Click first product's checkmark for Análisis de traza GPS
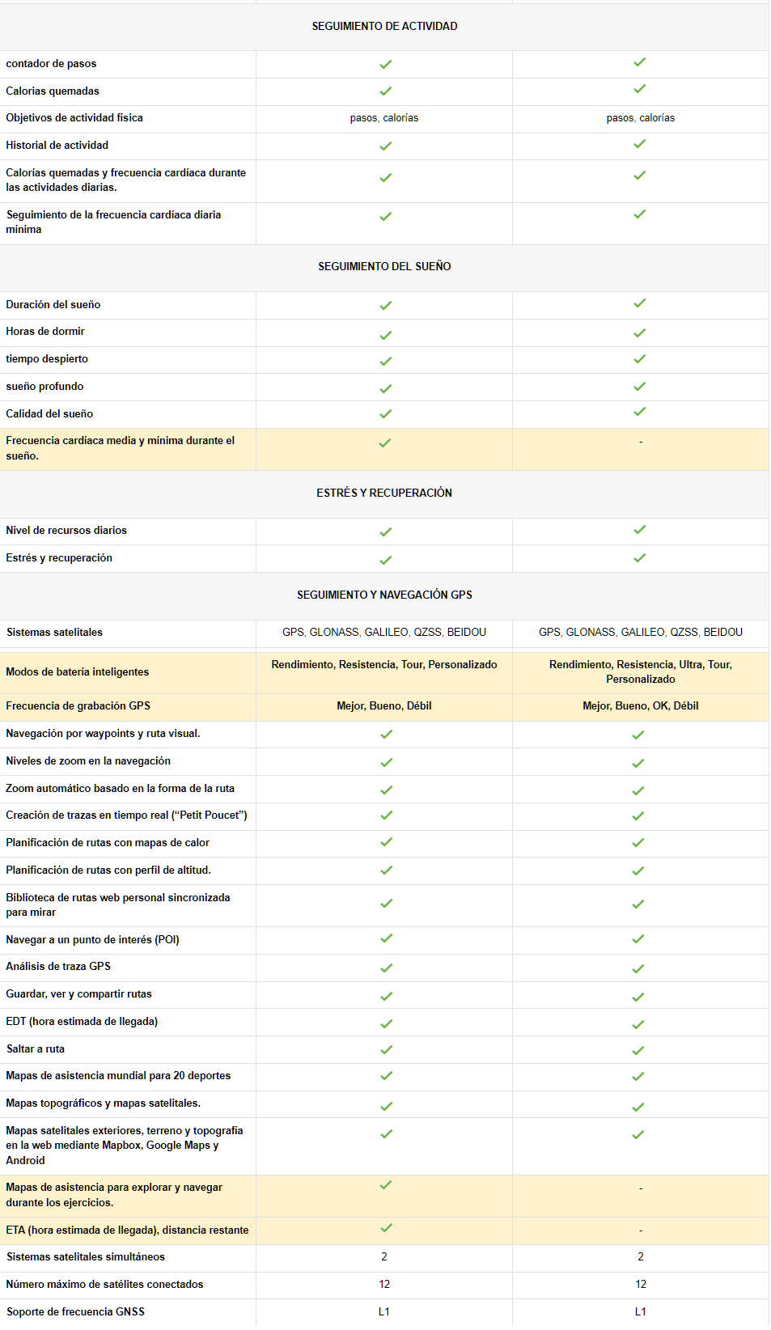Viewport: 771px width, 1330px height. click(x=386, y=968)
